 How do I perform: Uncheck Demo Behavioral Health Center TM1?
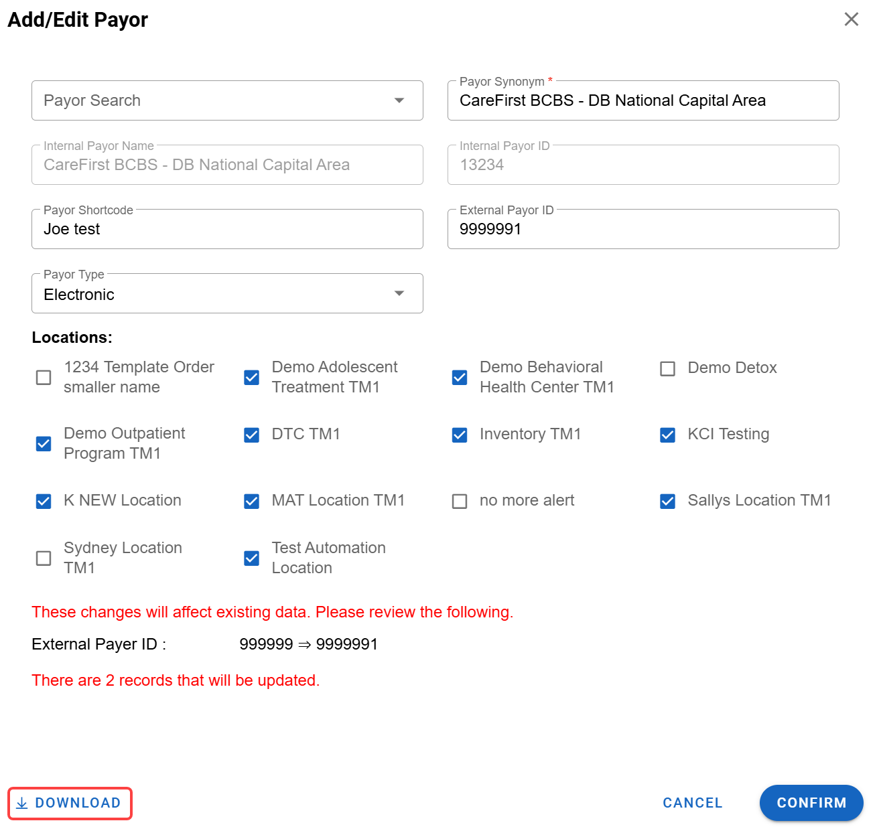point(460,378)
